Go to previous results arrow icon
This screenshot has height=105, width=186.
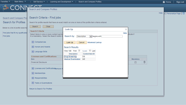[x=79, y=50]
